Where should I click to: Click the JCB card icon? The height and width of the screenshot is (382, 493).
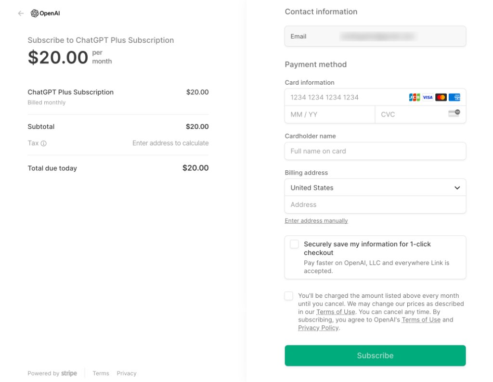414,97
